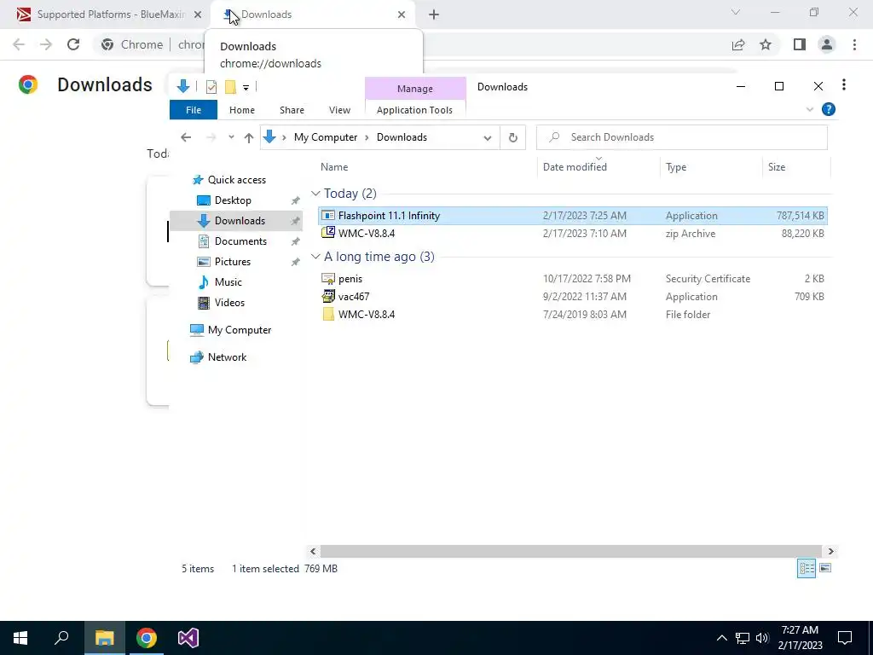Sort by the Name column header
The width and height of the screenshot is (873, 655).
click(x=334, y=167)
